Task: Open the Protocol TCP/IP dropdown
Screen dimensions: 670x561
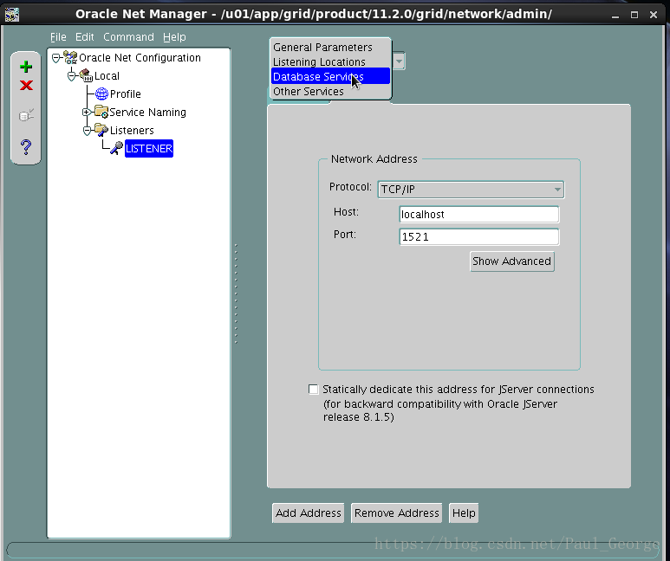Action: pos(471,190)
